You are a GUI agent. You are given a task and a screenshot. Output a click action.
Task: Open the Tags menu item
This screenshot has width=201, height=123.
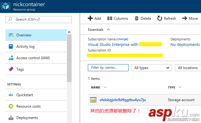pyautogui.click(x=36, y=69)
